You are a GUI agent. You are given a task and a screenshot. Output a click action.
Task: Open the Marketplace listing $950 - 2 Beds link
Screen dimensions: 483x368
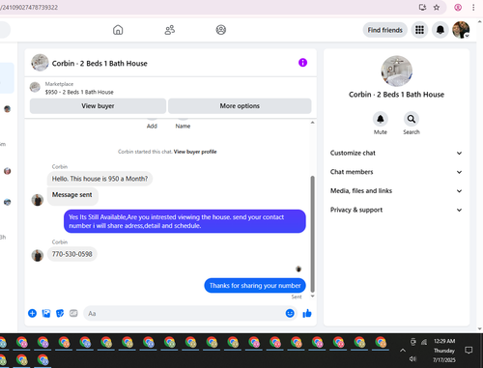pyautogui.click(x=79, y=92)
